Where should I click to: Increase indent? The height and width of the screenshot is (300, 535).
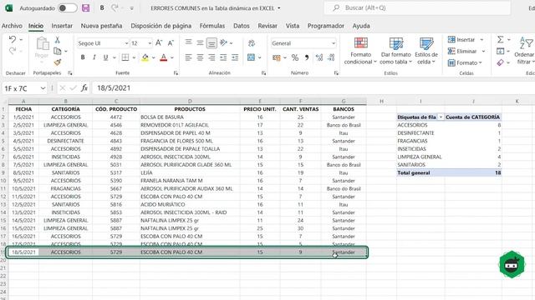click(235, 57)
